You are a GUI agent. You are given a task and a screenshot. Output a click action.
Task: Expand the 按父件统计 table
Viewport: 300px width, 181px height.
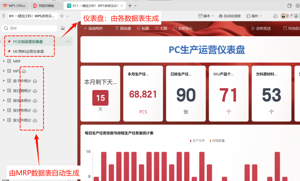[x=4, y=120]
